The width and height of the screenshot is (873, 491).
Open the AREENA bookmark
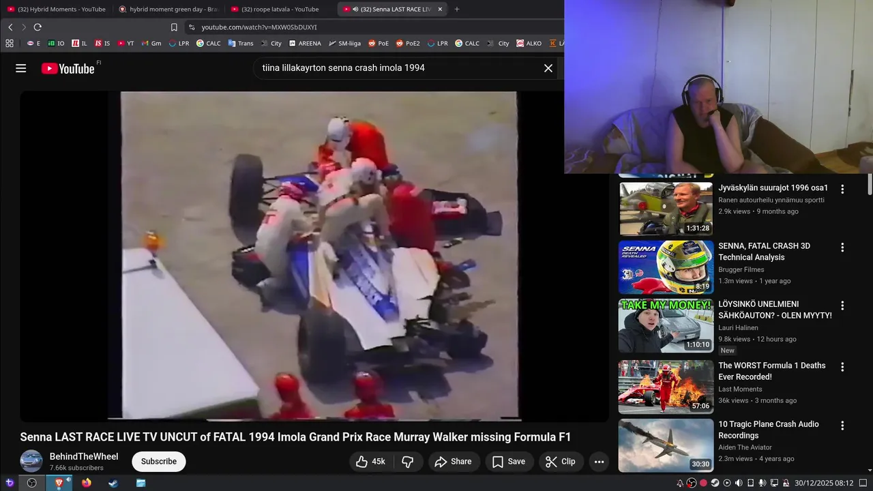click(x=305, y=43)
